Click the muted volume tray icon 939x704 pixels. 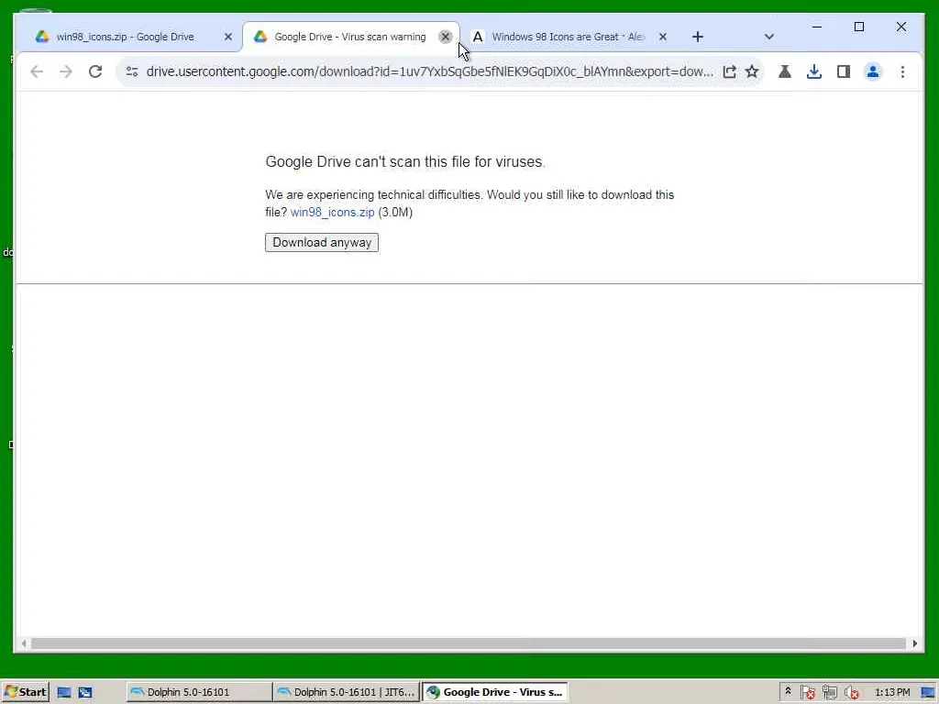coord(852,693)
